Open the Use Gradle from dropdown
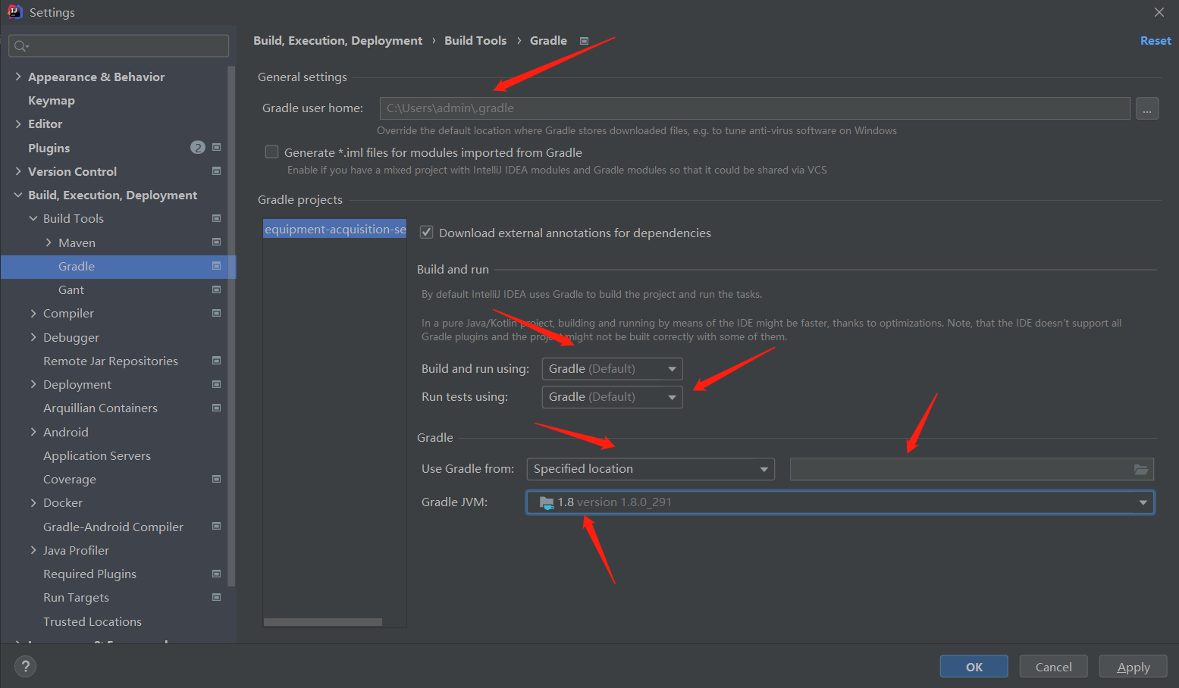Viewport: 1179px width, 688px height. (651, 469)
